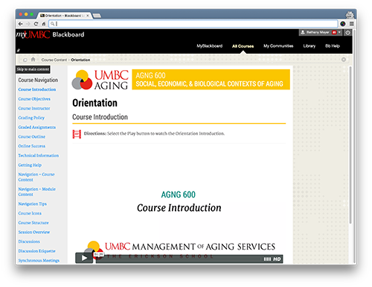The image size is (372, 287).
Task: Open the Synchronous Meetings link
Action: [39, 260]
